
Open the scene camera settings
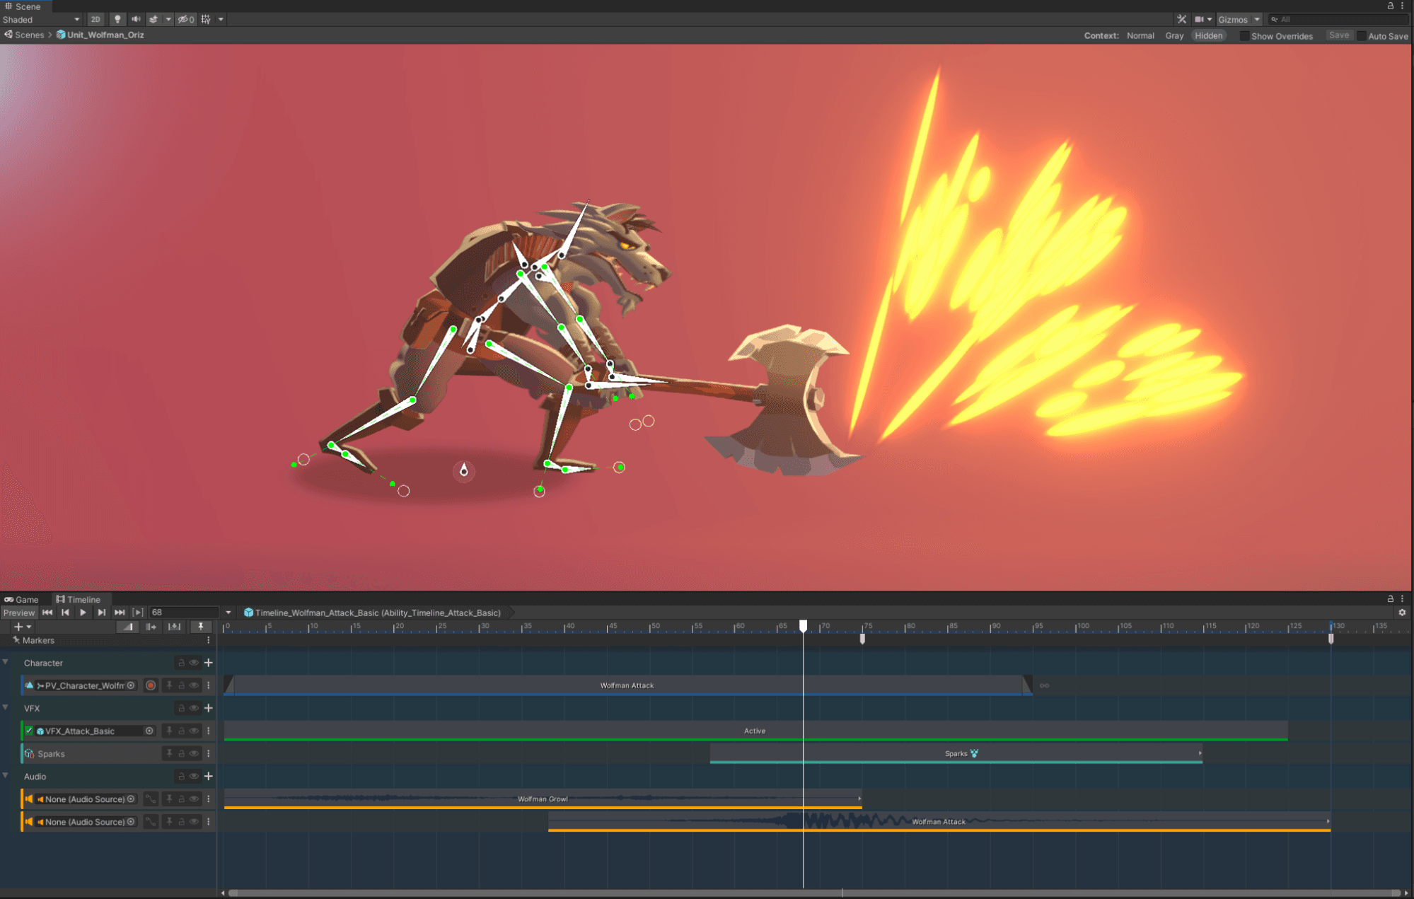tap(1203, 19)
